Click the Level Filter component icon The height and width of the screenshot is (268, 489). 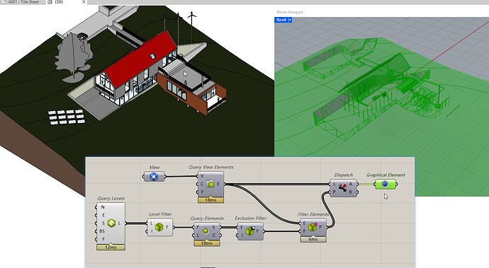(159, 227)
